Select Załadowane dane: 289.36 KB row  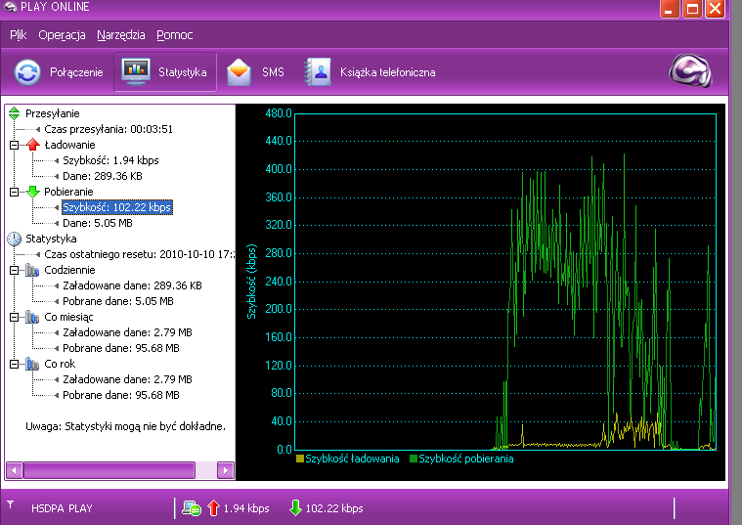pyautogui.click(x=133, y=285)
